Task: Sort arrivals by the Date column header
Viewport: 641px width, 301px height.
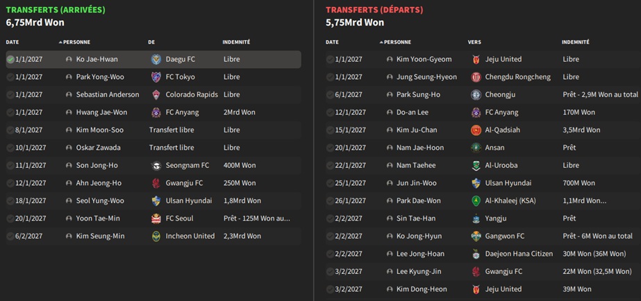Action: [13, 42]
